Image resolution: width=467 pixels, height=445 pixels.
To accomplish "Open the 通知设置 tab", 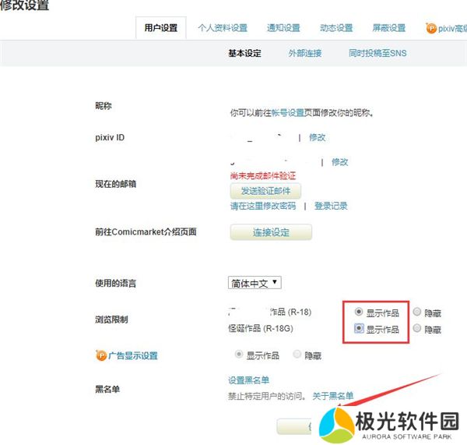I will [283, 28].
